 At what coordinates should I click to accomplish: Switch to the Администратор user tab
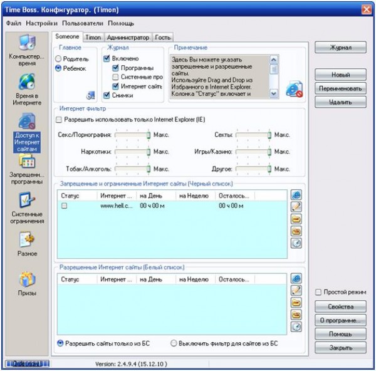[128, 38]
